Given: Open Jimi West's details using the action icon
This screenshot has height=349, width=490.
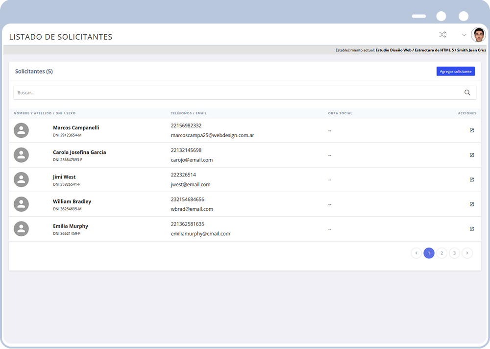Looking at the screenshot, I should click(x=471, y=179).
